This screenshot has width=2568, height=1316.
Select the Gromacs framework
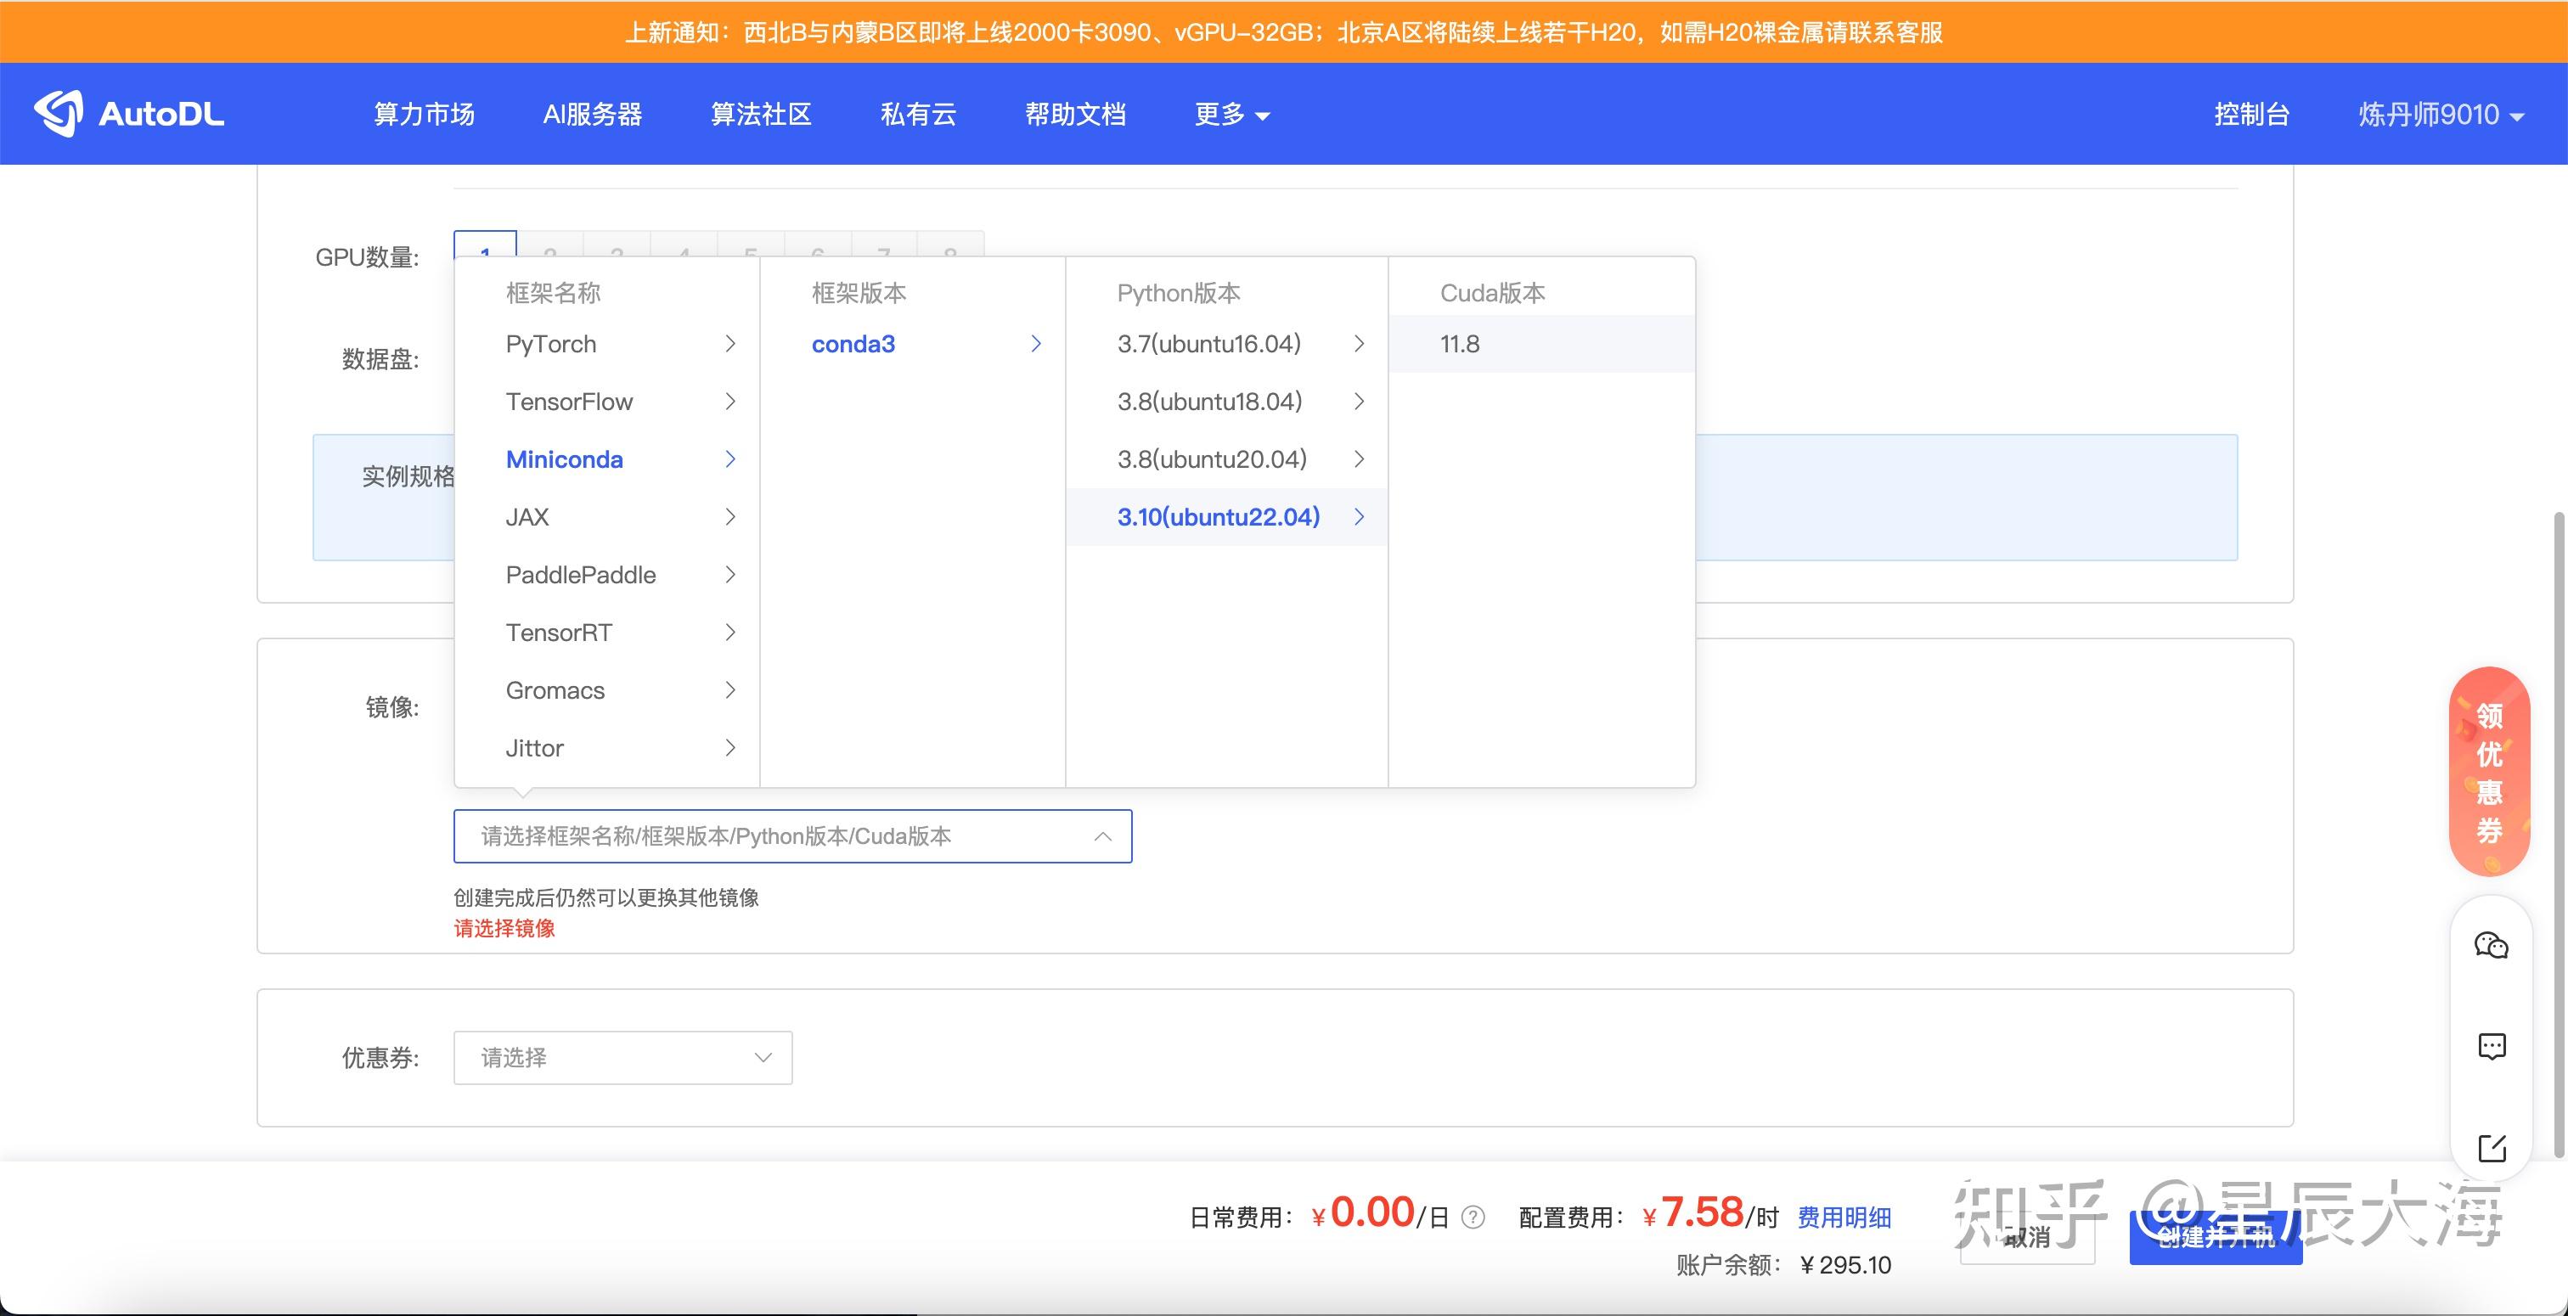[555, 689]
